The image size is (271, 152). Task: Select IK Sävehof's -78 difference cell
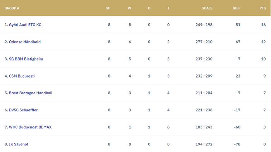[237, 144]
